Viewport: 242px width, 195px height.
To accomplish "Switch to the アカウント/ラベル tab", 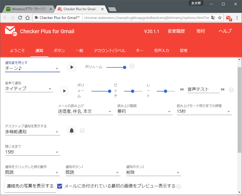I will pos(109,50).
